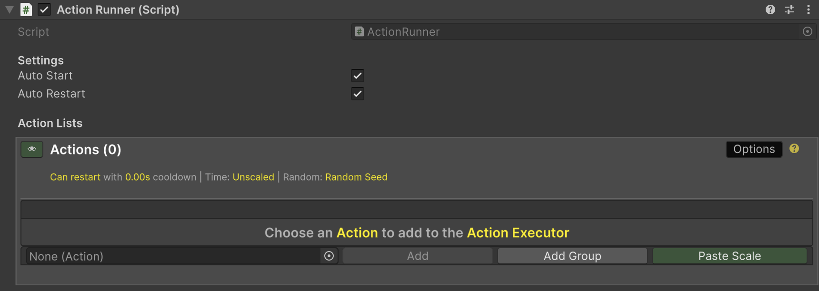Toggle the Actions list eye visibility
Image resolution: width=819 pixels, height=291 pixels.
[32, 149]
